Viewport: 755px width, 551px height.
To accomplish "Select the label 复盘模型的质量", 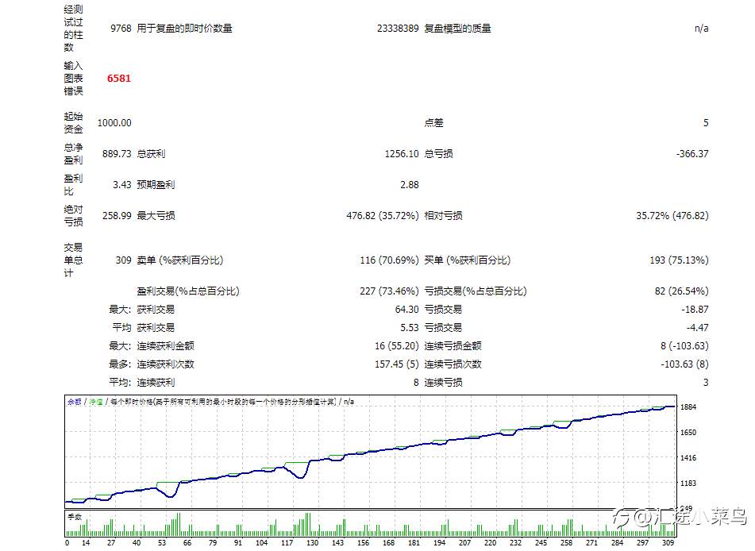I will pyautogui.click(x=457, y=29).
